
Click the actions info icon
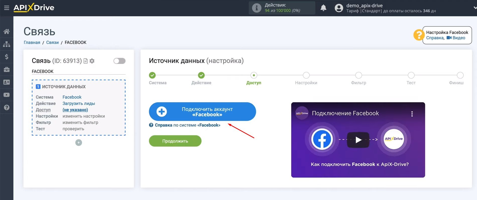tap(257, 8)
